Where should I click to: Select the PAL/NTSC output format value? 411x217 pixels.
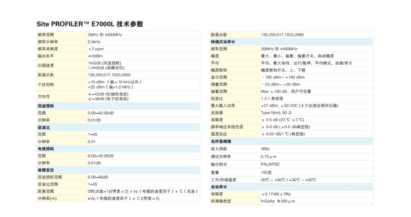tap(270, 164)
